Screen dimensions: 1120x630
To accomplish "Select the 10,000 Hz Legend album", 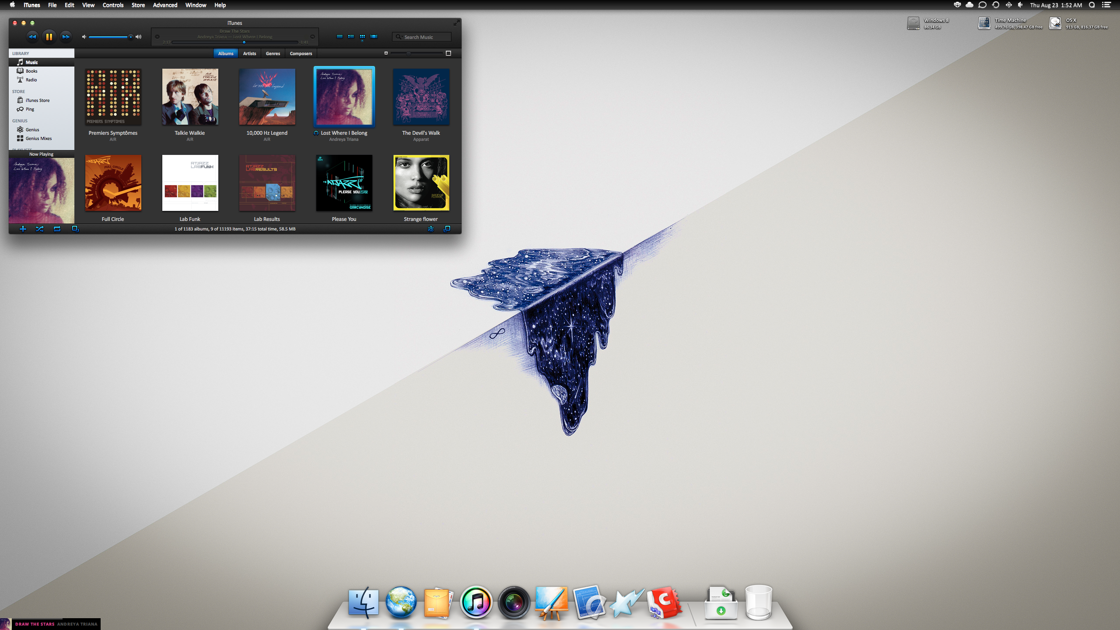I will 267,97.
